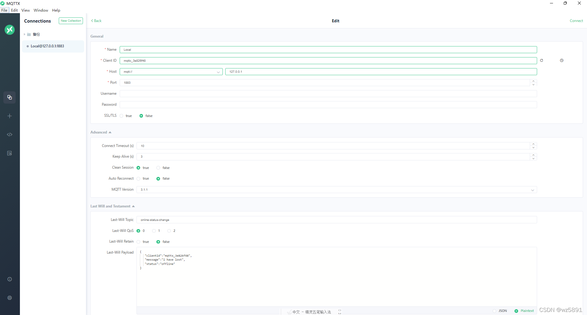Open the Connections page icon in sidebar
The height and width of the screenshot is (315, 587).
point(9,97)
